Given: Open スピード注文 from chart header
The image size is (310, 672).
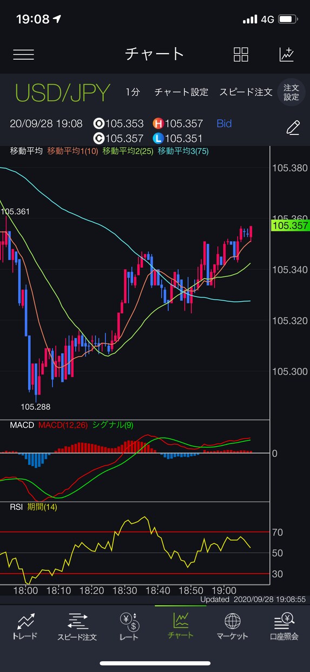Looking at the screenshot, I should click(x=246, y=92).
